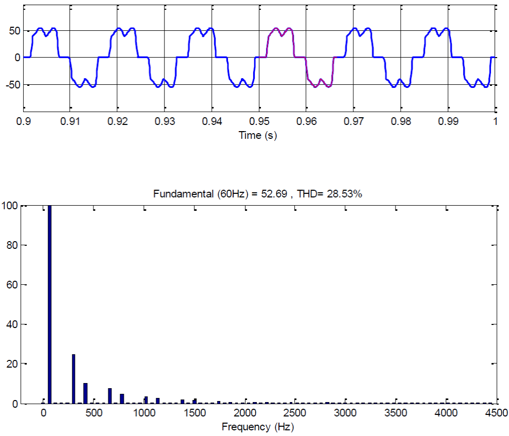Click the small harmonic bar near 780Hz
This screenshot has height=436, width=509.
pos(122,398)
